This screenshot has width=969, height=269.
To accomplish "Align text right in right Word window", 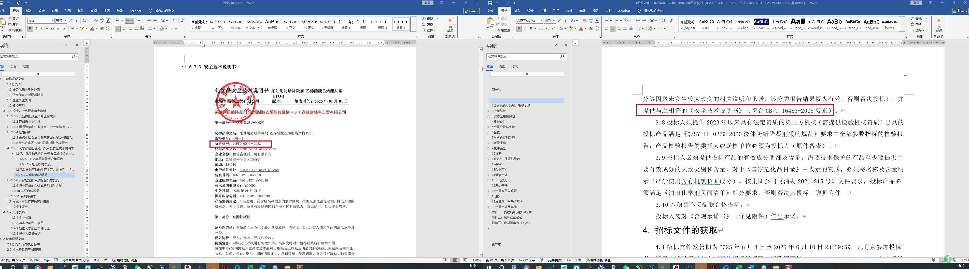I will [x=619, y=28].
